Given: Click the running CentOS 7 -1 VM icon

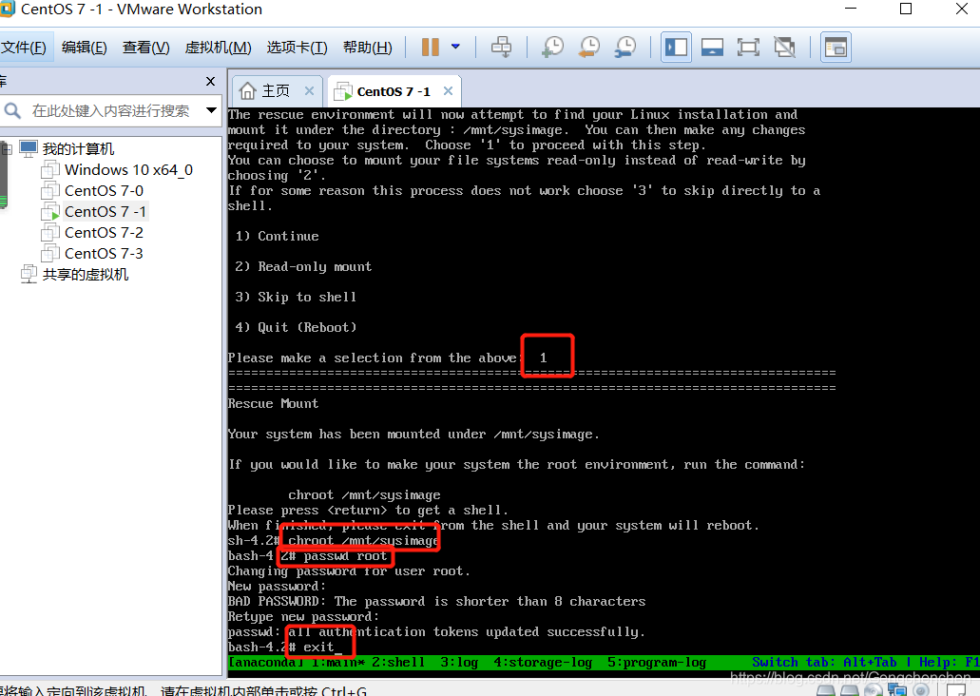Looking at the screenshot, I should pos(50,212).
